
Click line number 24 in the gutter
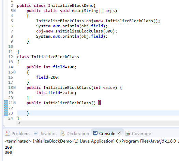click(11, 118)
